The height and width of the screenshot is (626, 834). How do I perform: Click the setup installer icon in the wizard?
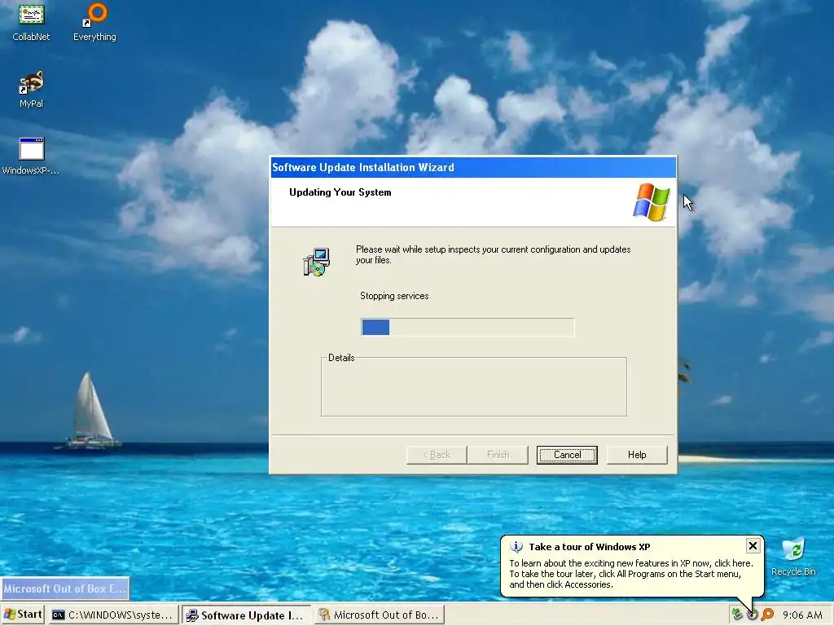[317, 262]
